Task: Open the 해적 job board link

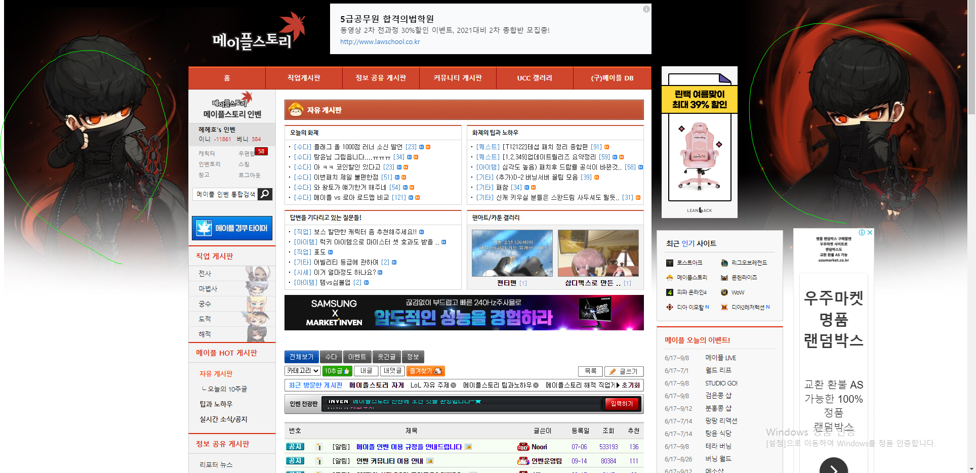Action: (x=205, y=334)
